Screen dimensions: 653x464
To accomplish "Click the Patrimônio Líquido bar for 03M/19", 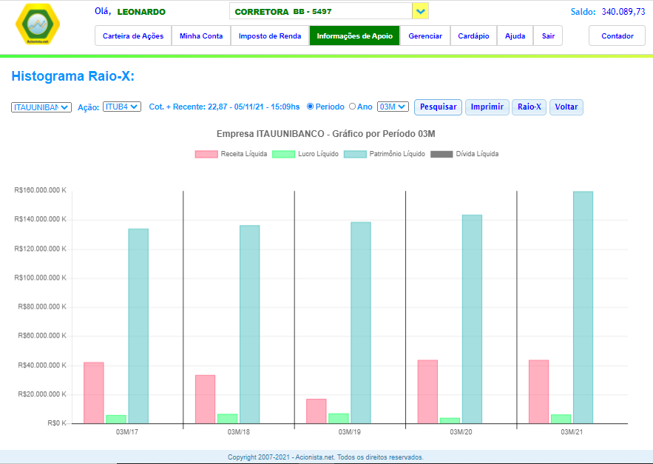I will (361, 323).
